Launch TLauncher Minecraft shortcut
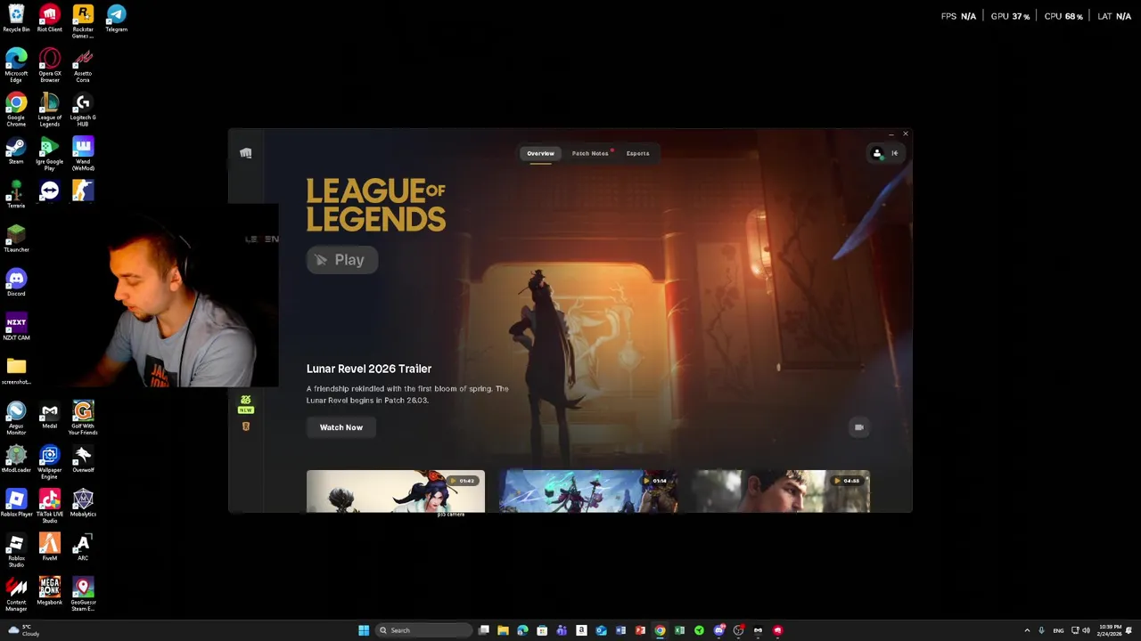This screenshot has width=1141, height=641. (16, 239)
